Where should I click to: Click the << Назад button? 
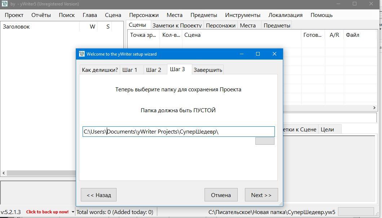point(98,195)
